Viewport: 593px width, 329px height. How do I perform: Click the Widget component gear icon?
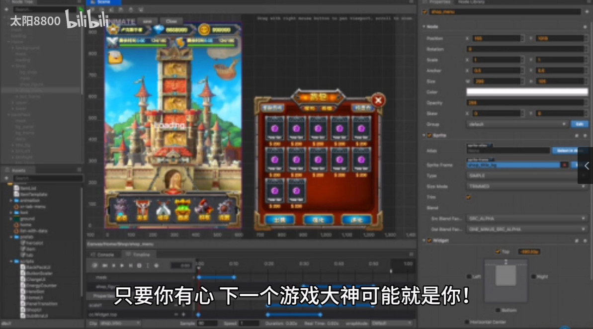pos(586,241)
